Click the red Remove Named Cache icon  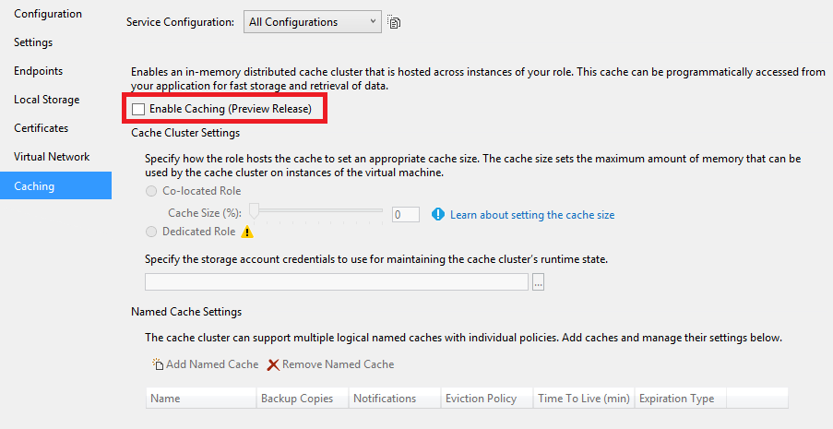273,364
